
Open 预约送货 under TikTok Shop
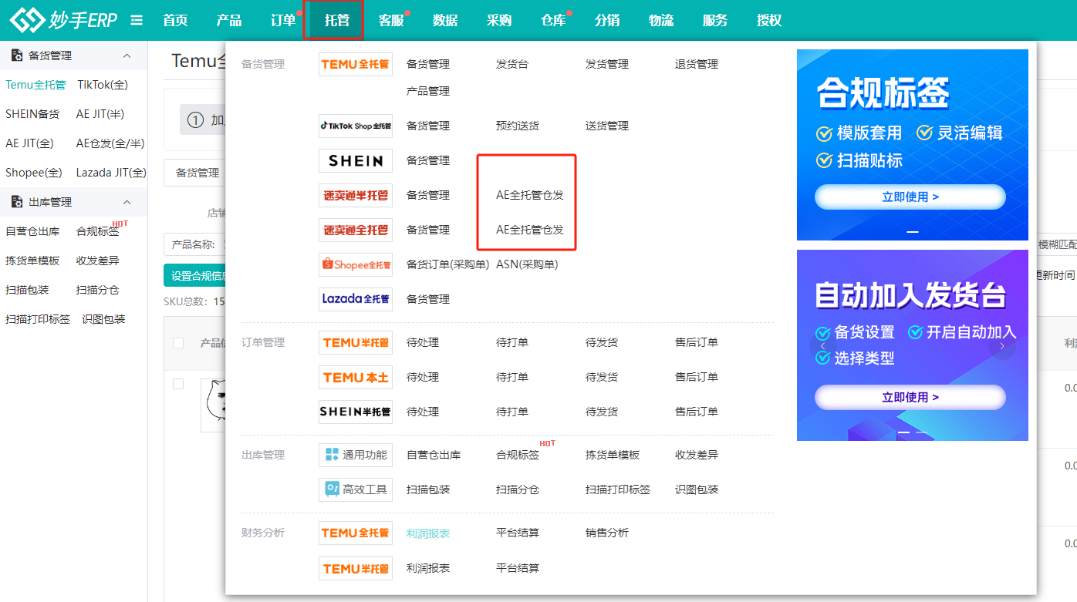tap(518, 126)
